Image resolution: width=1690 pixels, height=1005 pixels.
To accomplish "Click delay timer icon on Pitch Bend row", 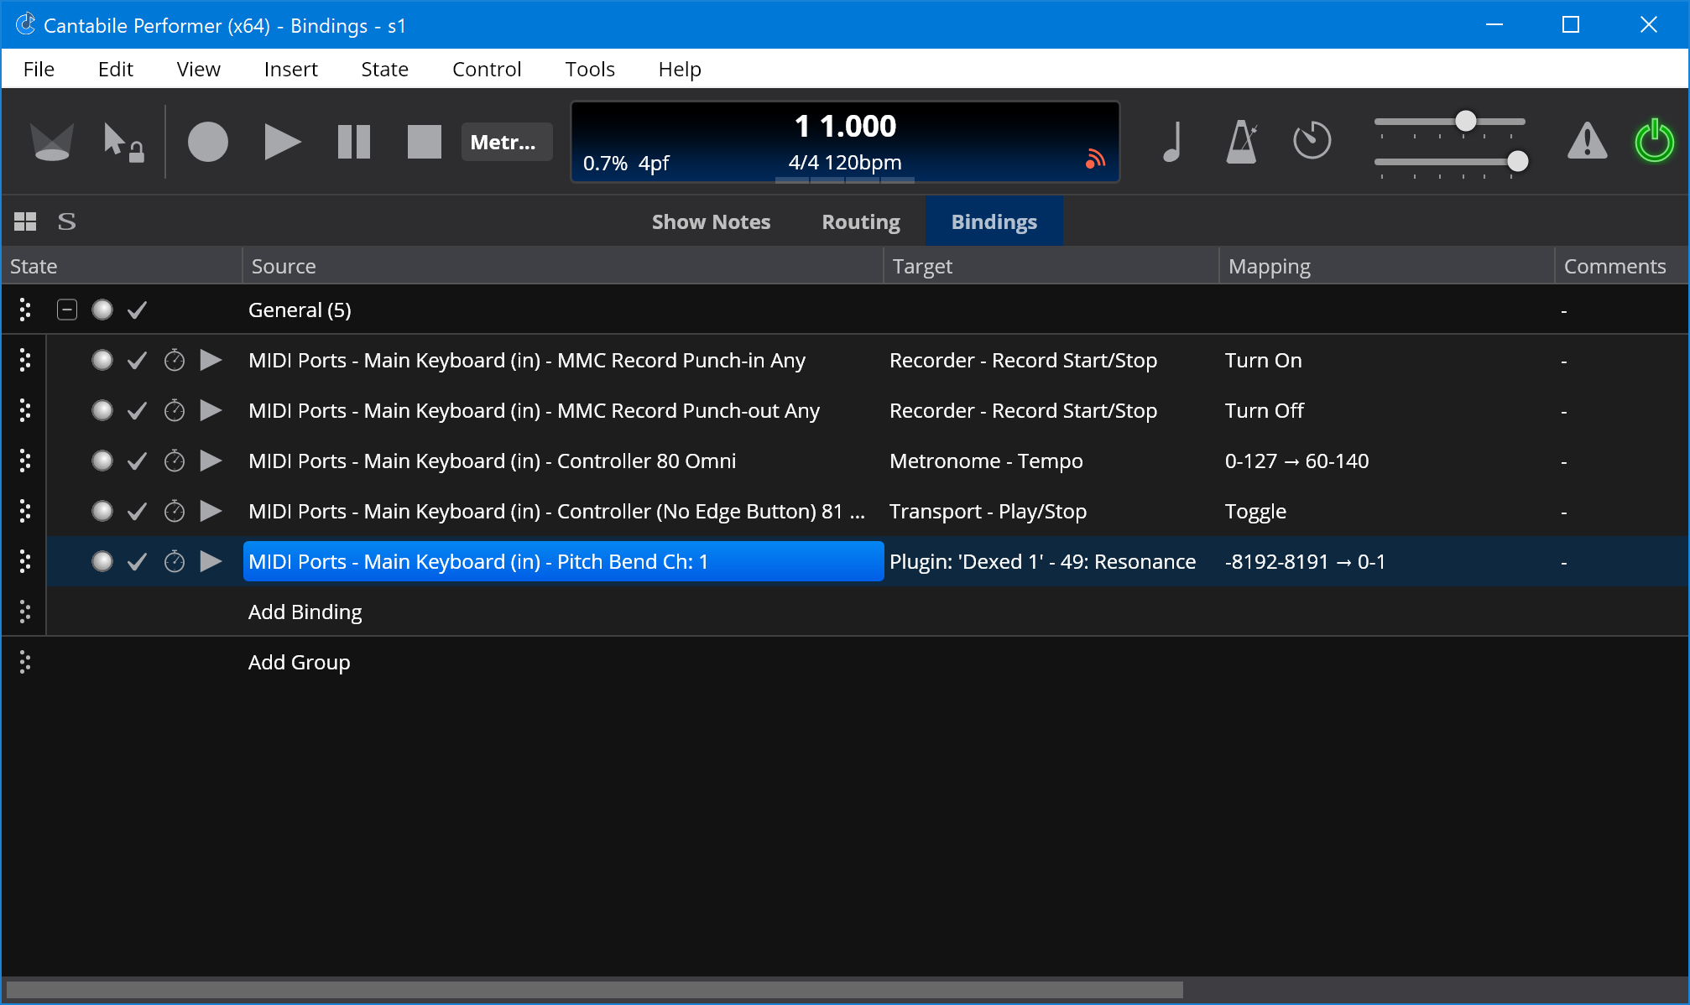I will (174, 561).
